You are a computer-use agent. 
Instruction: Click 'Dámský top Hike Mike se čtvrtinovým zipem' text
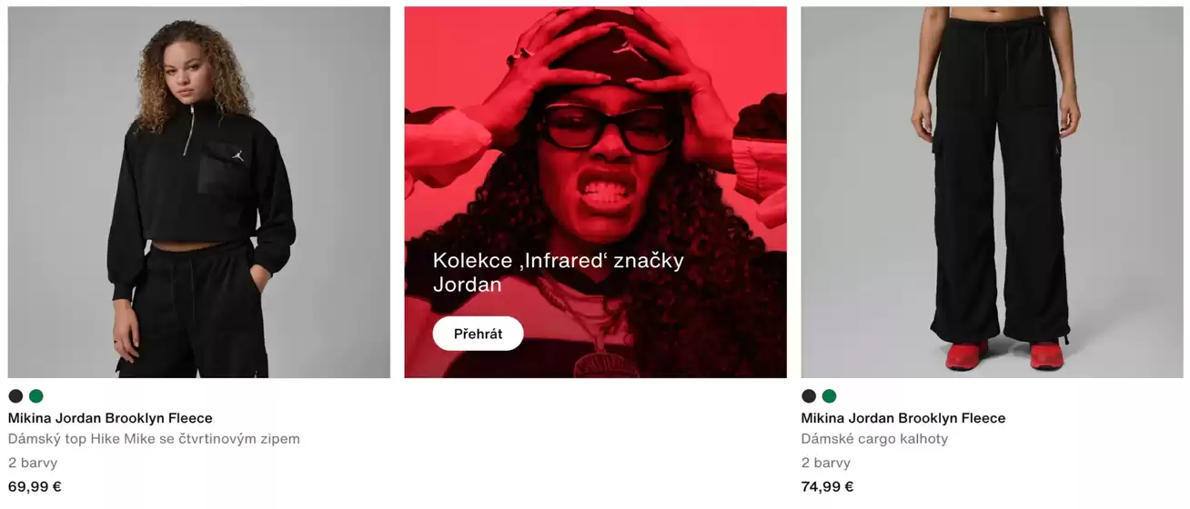(x=154, y=439)
